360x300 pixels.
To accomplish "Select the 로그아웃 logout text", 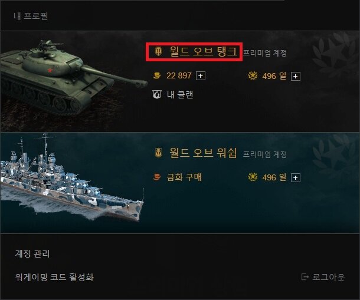I will (329, 277).
